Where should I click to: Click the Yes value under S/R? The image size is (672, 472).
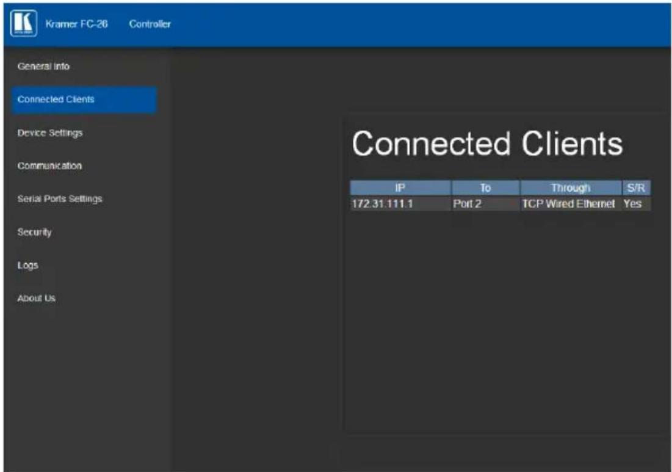pos(636,203)
